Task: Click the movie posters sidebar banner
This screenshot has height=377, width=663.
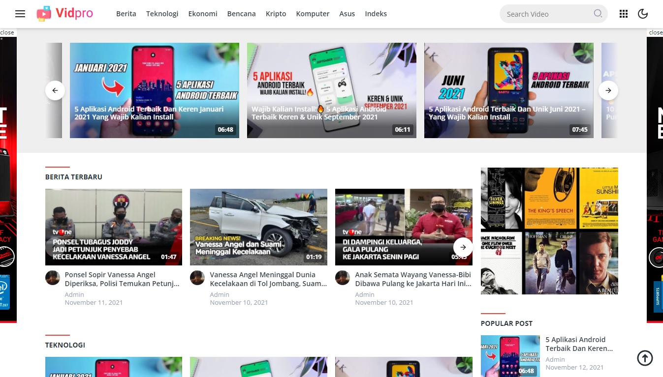Action: [x=549, y=231]
